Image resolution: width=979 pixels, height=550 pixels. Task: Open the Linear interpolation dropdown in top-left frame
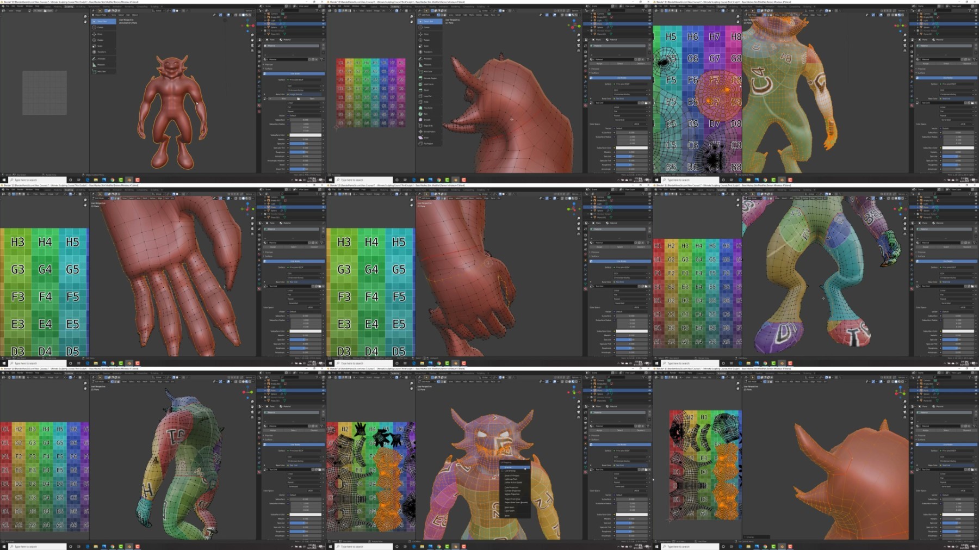point(304,103)
